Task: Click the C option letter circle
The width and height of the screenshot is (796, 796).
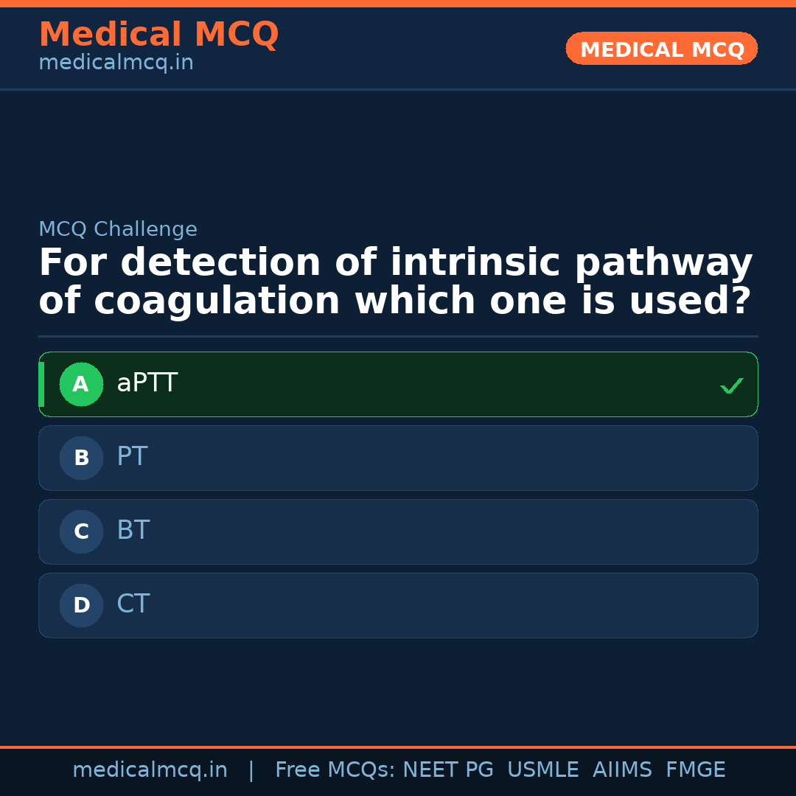Action: pyautogui.click(x=81, y=531)
